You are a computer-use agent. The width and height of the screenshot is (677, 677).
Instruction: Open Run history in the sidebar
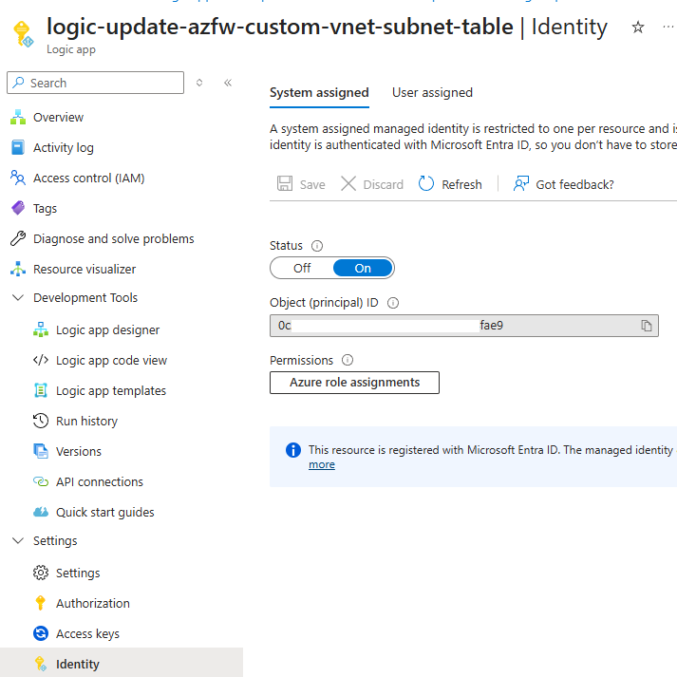tap(86, 421)
